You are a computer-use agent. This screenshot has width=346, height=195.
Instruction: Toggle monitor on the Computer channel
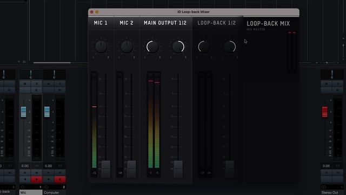[49, 179]
